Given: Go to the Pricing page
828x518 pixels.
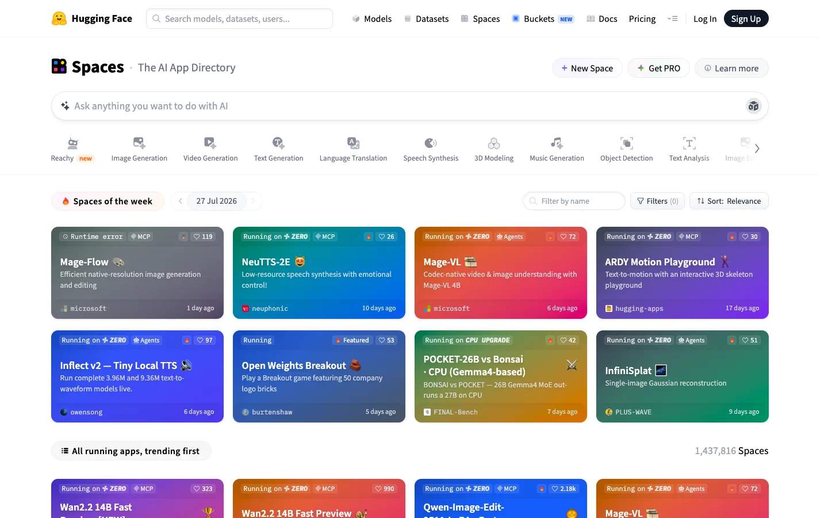Looking at the screenshot, I should 642,18.
